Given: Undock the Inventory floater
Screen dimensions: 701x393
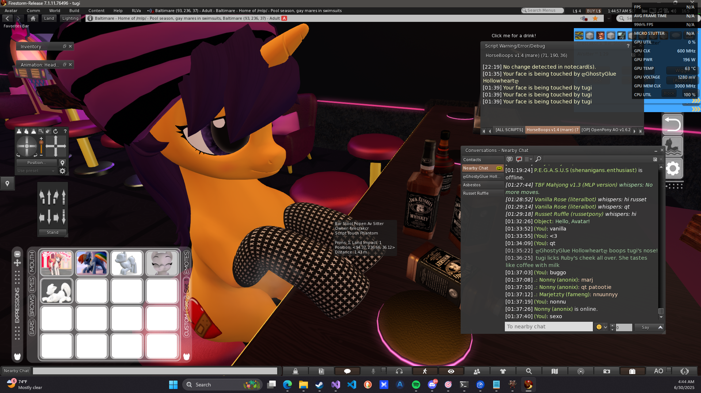Looking at the screenshot, I should (65, 46).
